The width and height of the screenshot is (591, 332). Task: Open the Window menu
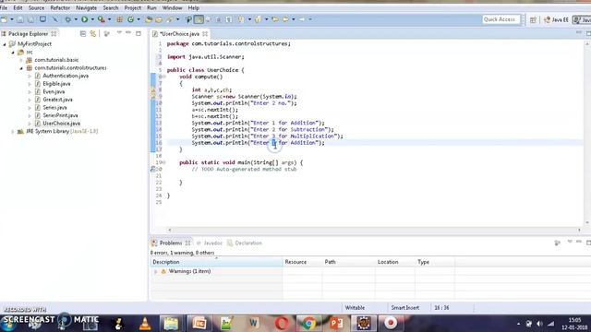[172, 7]
